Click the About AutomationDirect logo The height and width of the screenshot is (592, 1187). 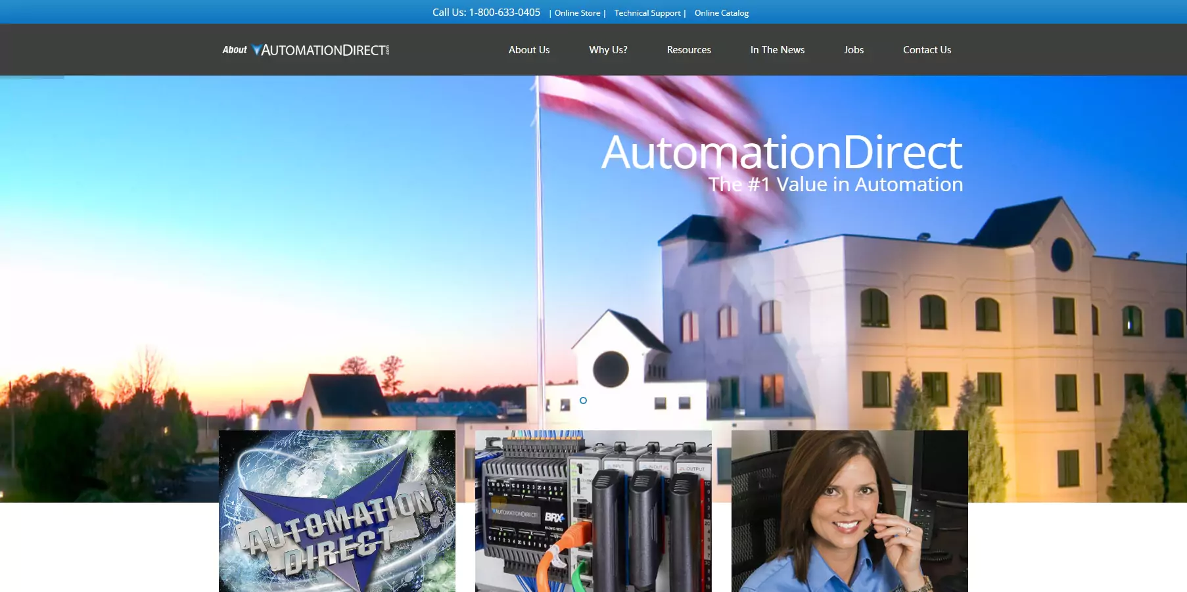306,50
